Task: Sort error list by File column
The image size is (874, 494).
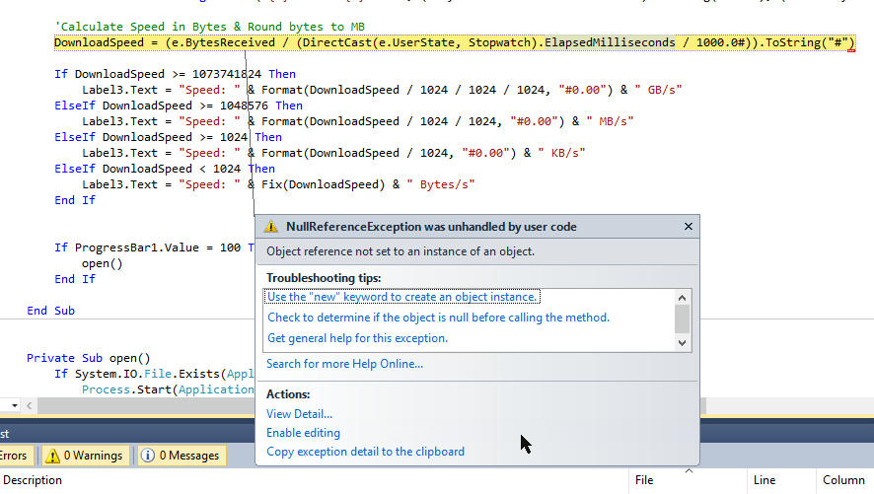Action: (644, 480)
